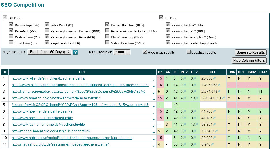Open BLD arrow icon for roller.de row
Screen dimensions: 270x149
click(x=214, y=78)
